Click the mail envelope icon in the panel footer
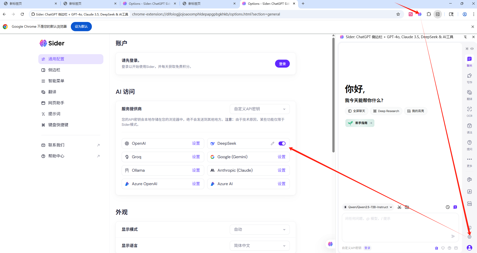The image size is (477, 253). coord(456,248)
